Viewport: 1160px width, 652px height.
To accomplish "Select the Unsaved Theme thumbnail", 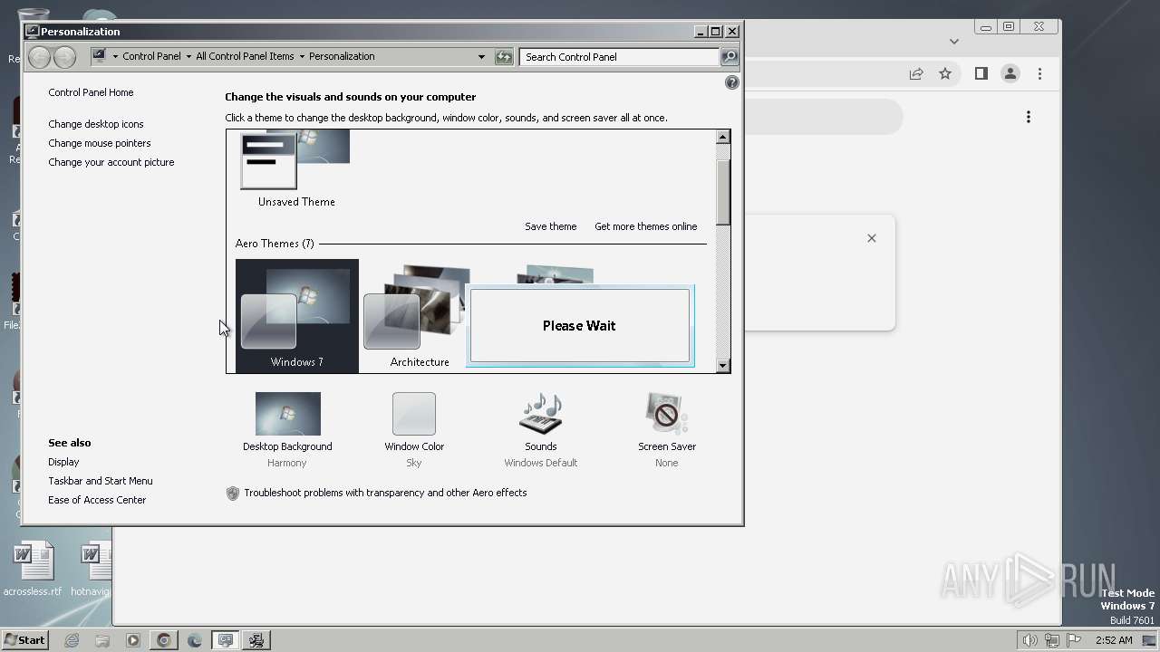I will click(x=296, y=169).
